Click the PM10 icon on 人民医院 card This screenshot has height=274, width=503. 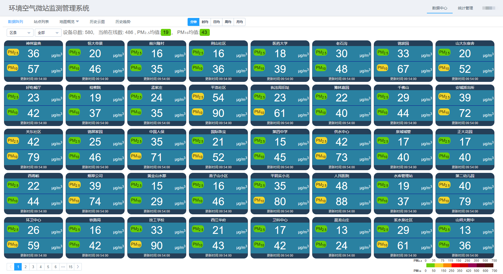point(321,200)
